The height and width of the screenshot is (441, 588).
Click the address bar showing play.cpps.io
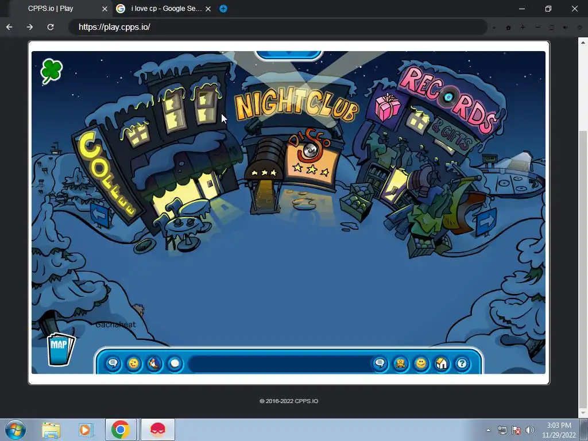pos(277,27)
